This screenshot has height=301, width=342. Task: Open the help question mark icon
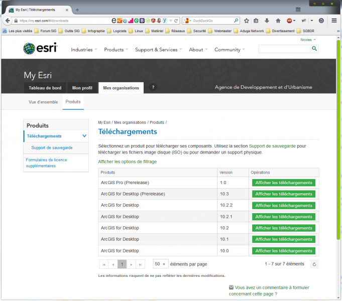153,87
